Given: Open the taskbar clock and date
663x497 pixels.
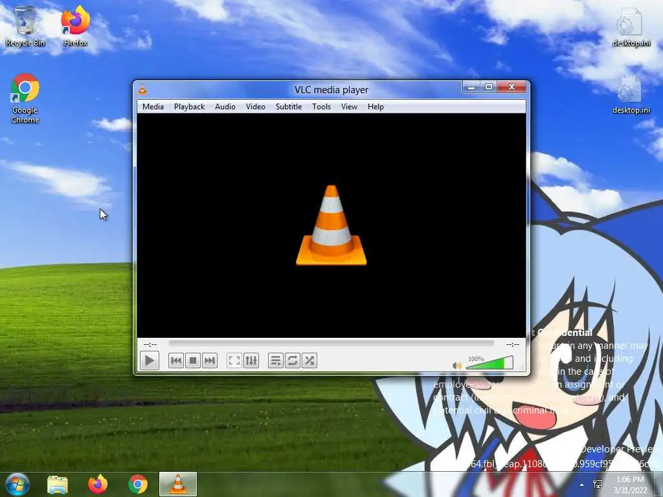Looking at the screenshot, I should pyautogui.click(x=630, y=485).
